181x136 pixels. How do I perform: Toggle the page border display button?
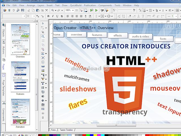pos(86,10)
